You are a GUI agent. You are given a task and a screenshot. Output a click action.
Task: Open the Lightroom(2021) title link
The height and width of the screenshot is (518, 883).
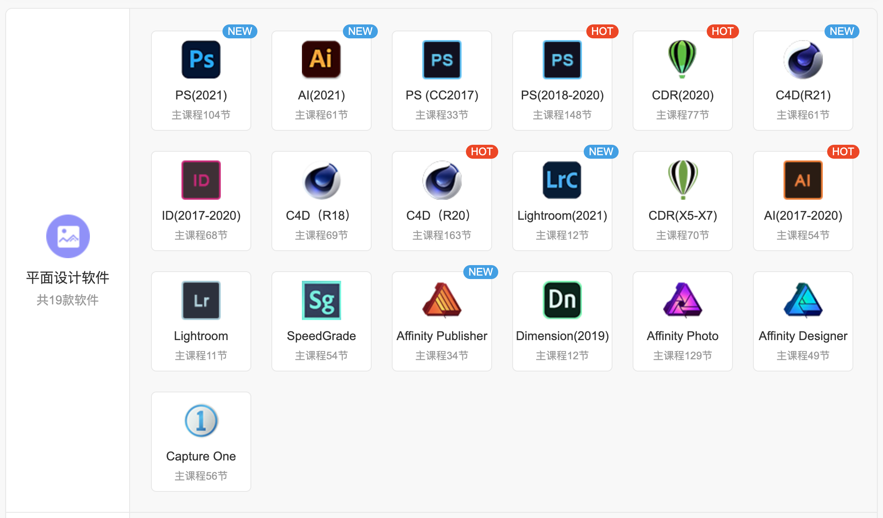click(562, 215)
